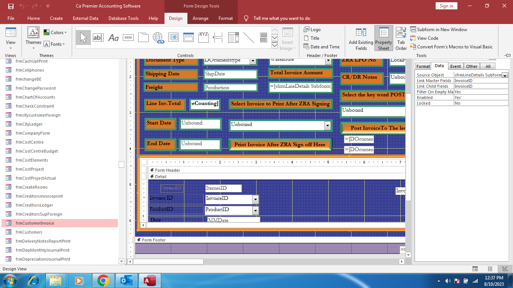
Task: Open the Event tab in Property Sheet
Action: pyautogui.click(x=456, y=66)
